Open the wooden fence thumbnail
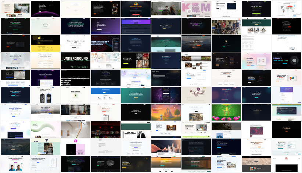Image resolution: width=302 pixels, height=173 pixels. pyautogui.click(x=196, y=164)
